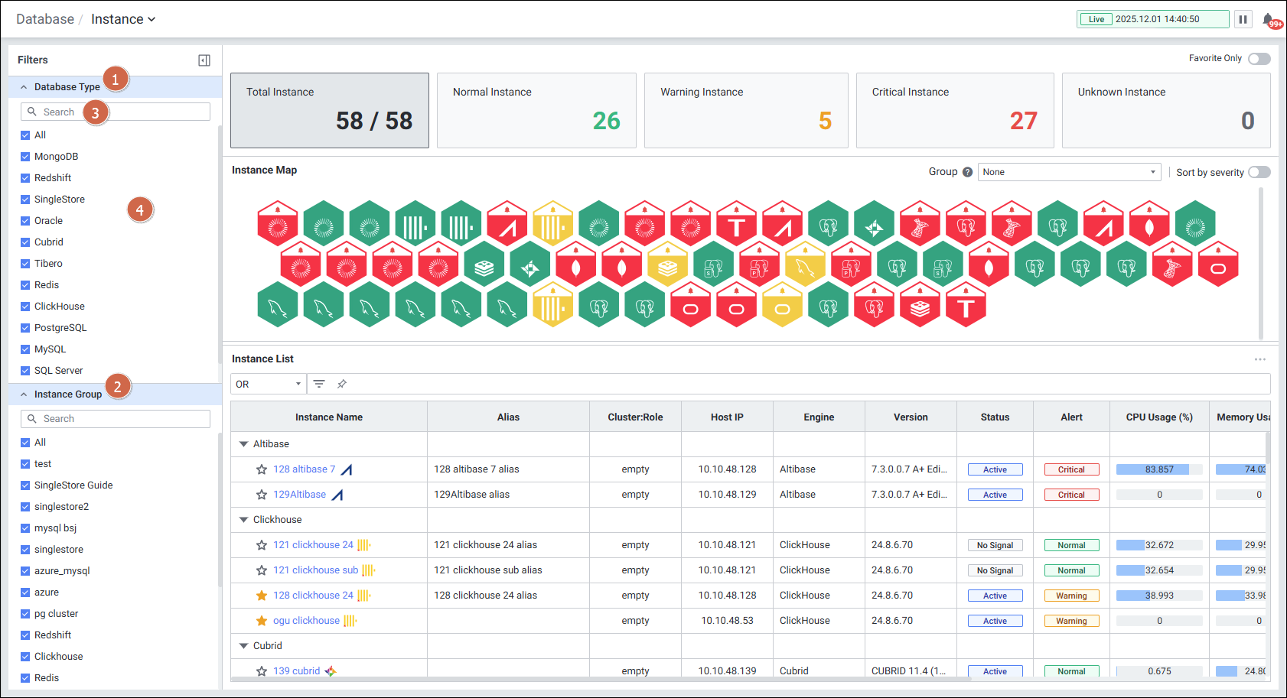The image size is (1287, 698).
Task: Pause the live monitoring feed
Action: coord(1243,19)
